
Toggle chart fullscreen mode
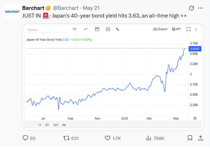189,29
